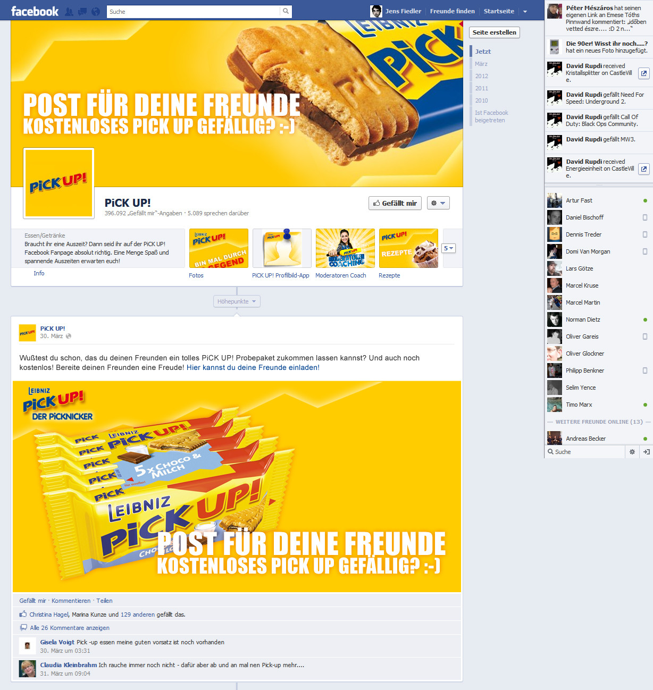
Task: Open notifications globe icon
Action: (96, 11)
